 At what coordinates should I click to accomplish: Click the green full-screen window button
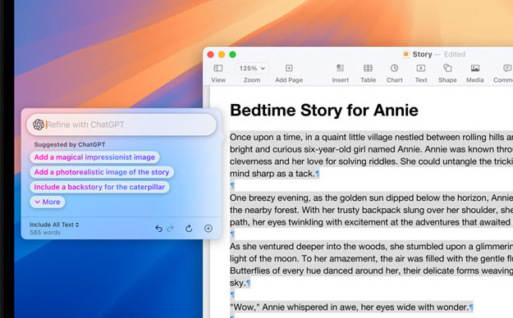click(232, 55)
